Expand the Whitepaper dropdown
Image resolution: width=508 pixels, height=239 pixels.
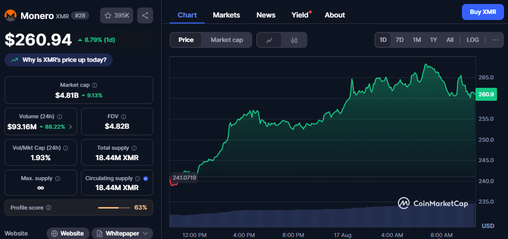click(x=145, y=233)
